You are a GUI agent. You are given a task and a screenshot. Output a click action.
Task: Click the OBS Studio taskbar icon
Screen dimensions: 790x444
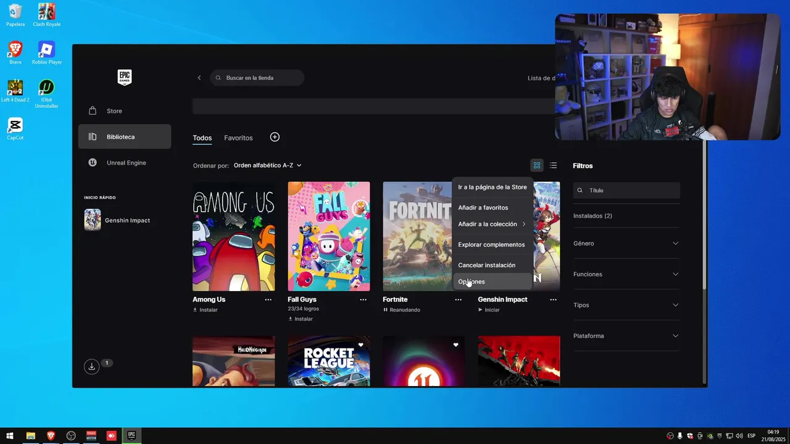(71, 436)
